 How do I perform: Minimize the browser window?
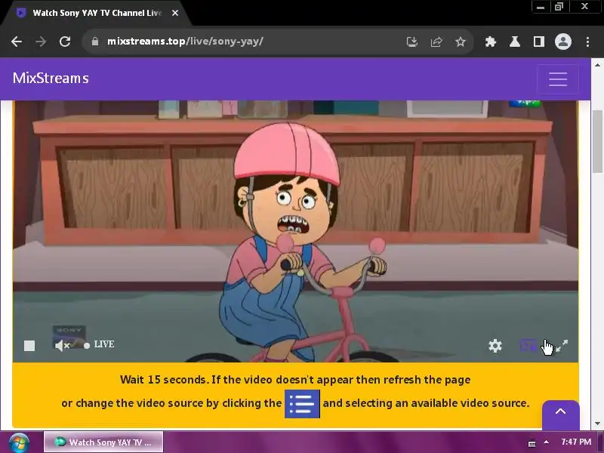[541, 7]
